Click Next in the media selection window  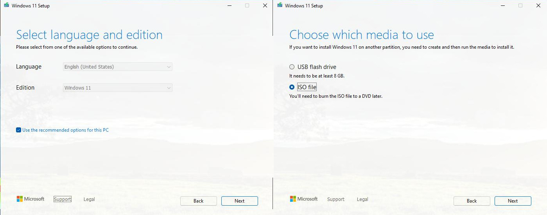pyautogui.click(x=513, y=201)
